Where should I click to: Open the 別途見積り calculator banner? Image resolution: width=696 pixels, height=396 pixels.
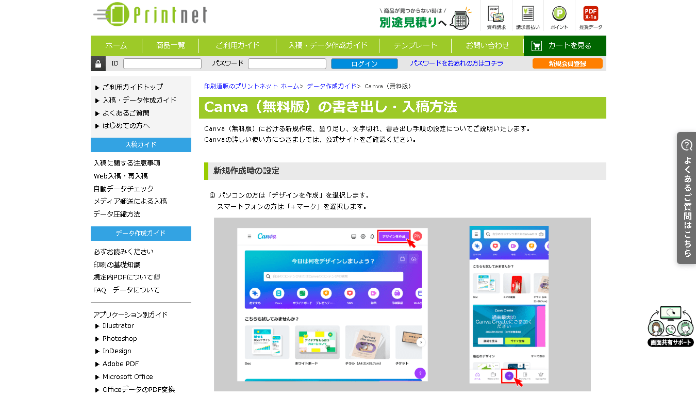pos(425,18)
